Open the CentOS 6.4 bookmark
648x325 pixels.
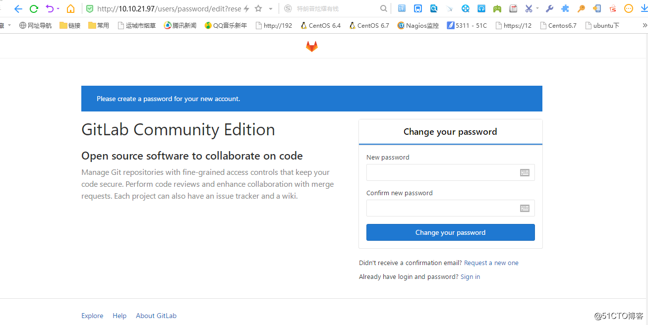point(321,25)
